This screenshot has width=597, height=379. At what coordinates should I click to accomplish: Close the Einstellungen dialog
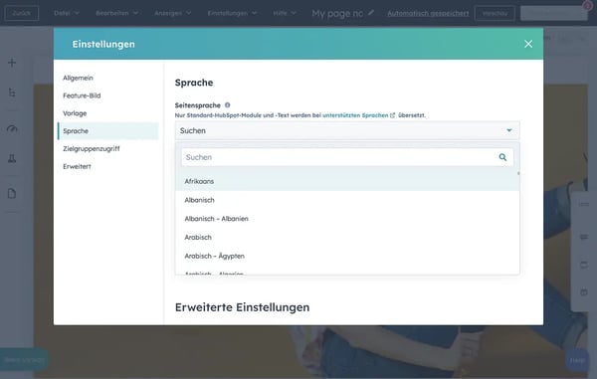pos(528,44)
